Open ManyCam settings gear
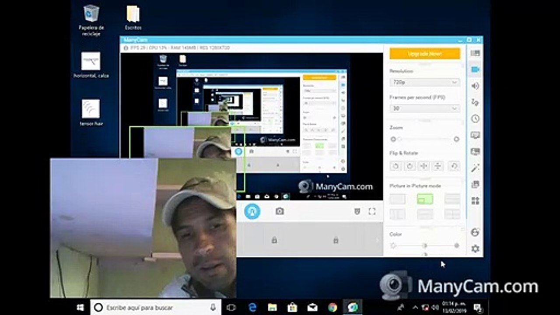The height and width of the screenshot is (315, 560). [475, 248]
